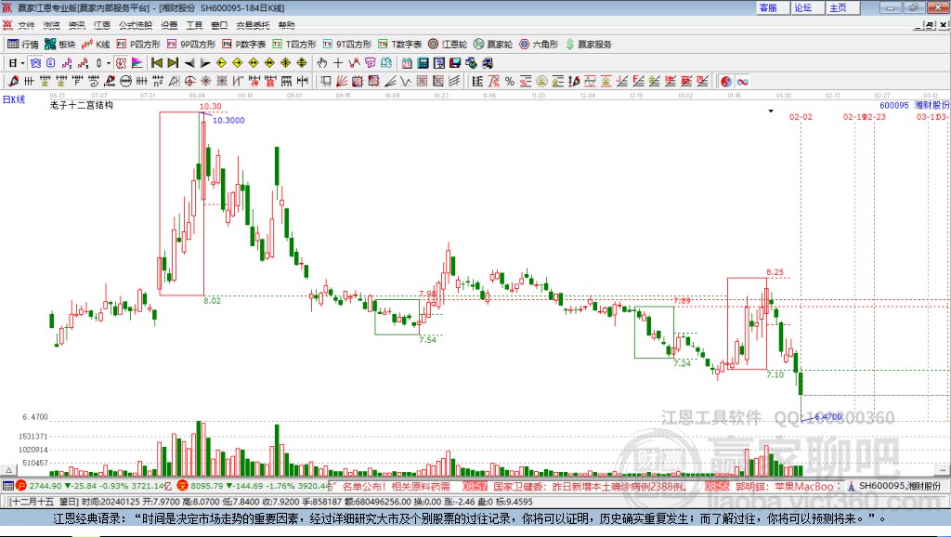This screenshot has width=951, height=537.
Task: Open the P四方形 square tool
Action: [x=138, y=44]
